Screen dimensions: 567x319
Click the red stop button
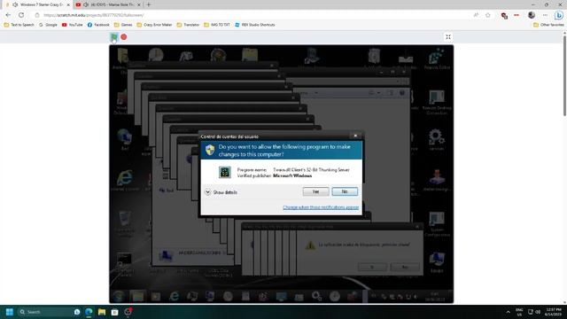(x=124, y=37)
